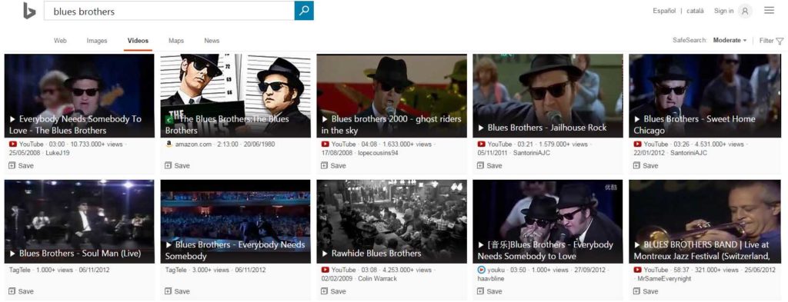Click Save icon under Sweet Home Chicago video
Viewport: 788px width, 302px height.
(637, 165)
